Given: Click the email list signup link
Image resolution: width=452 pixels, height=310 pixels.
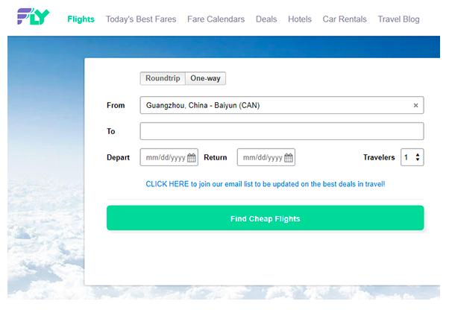Looking at the screenshot, I should [266, 184].
